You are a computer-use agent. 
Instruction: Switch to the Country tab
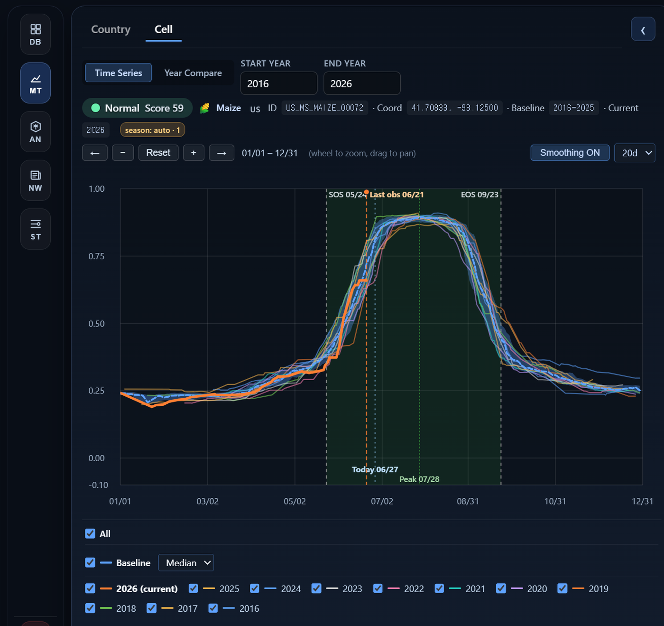tap(111, 29)
